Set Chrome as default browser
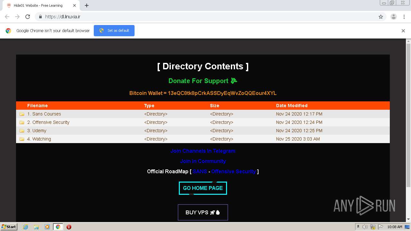 (x=114, y=30)
